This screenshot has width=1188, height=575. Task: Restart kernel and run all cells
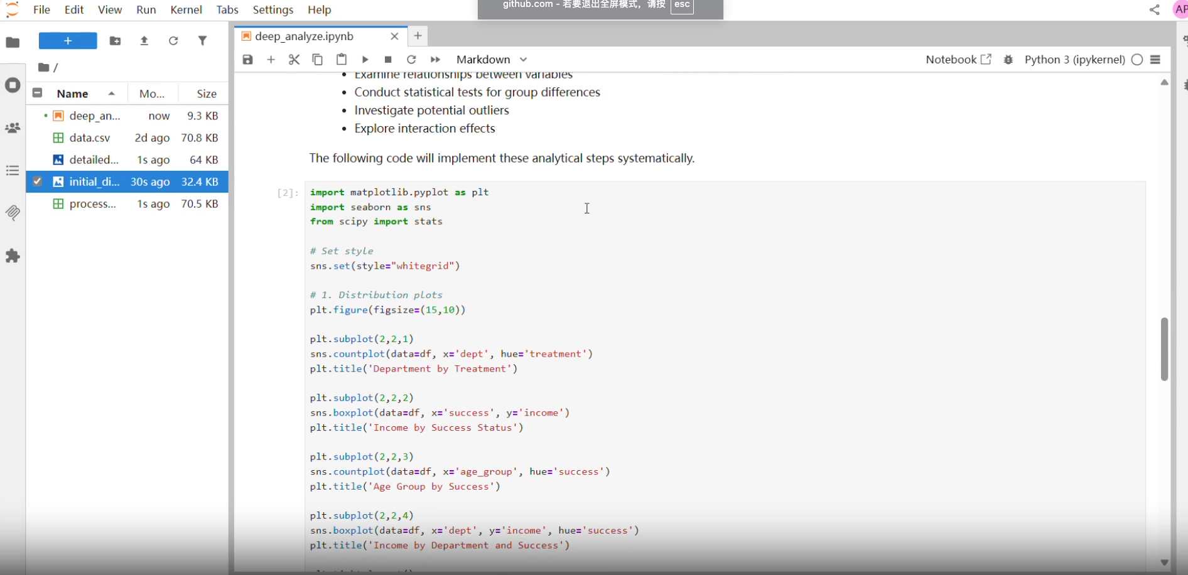[435, 60]
